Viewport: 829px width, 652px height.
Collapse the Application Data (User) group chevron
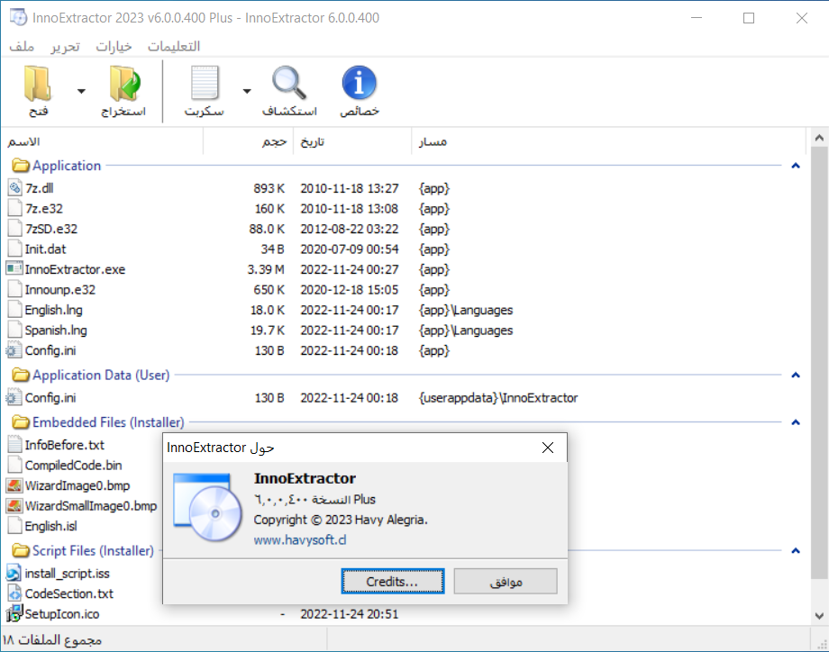(796, 376)
